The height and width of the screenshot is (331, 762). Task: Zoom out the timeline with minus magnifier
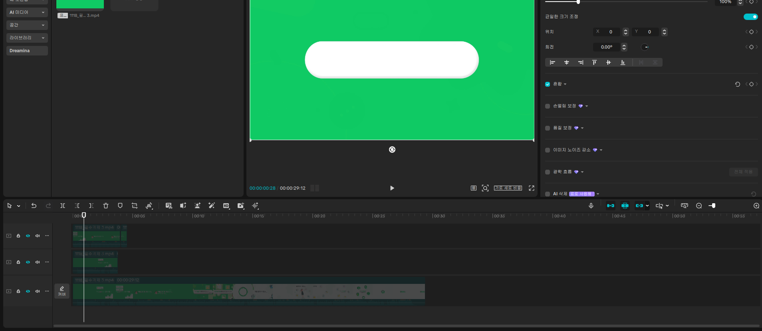pyautogui.click(x=699, y=206)
